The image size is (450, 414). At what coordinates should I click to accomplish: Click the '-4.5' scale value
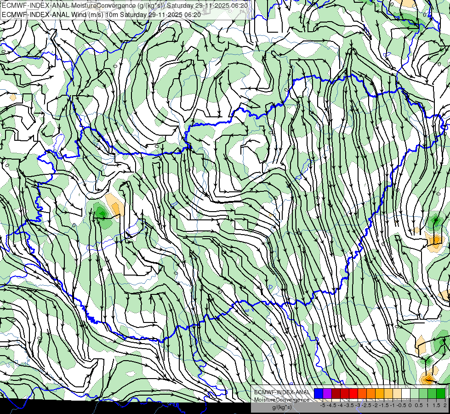pos(331,405)
